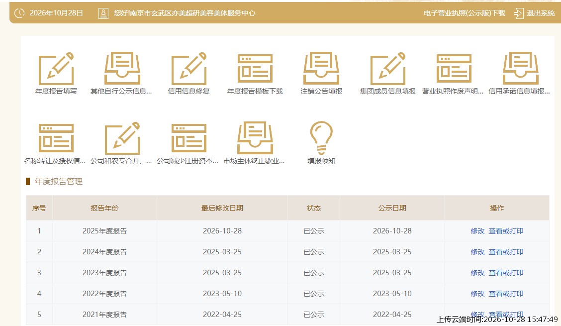Open the 填报须知 lightbulb icon
This screenshot has width=561, height=326.
click(x=321, y=138)
